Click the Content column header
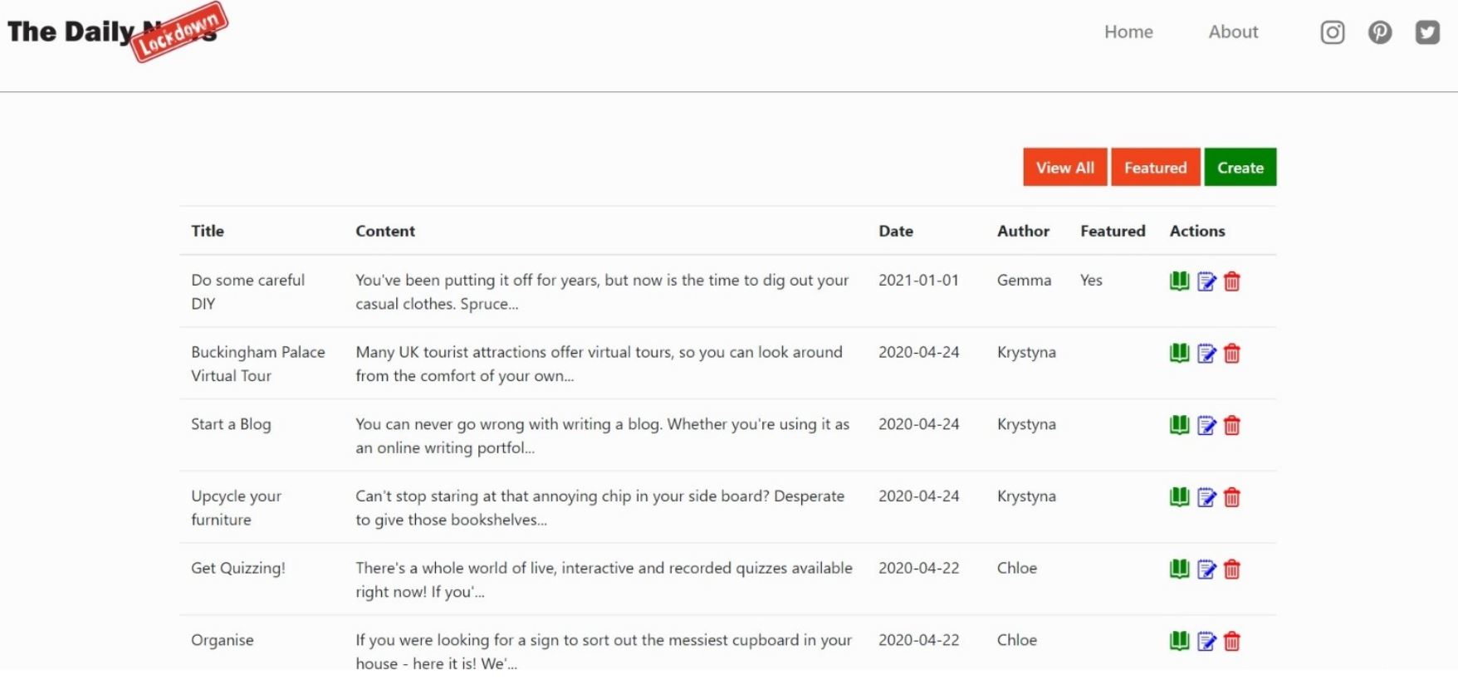Screen dimensions: 1458x684 tap(385, 231)
